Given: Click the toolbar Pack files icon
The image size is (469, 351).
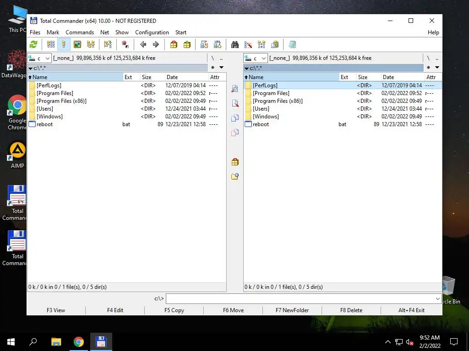Looking at the screenshot, I should pyautogui.click(x=174, y=44).
